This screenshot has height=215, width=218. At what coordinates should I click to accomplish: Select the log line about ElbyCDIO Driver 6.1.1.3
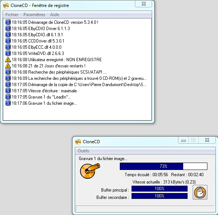point(77,29)
